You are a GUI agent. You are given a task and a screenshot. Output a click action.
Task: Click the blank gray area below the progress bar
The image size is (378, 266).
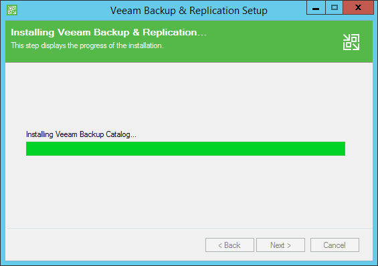tap(189, 191)
